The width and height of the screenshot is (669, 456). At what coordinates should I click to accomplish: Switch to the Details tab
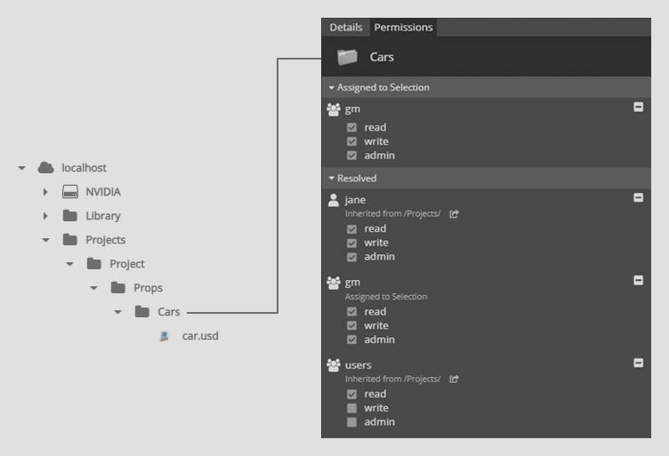pos(346,28)
